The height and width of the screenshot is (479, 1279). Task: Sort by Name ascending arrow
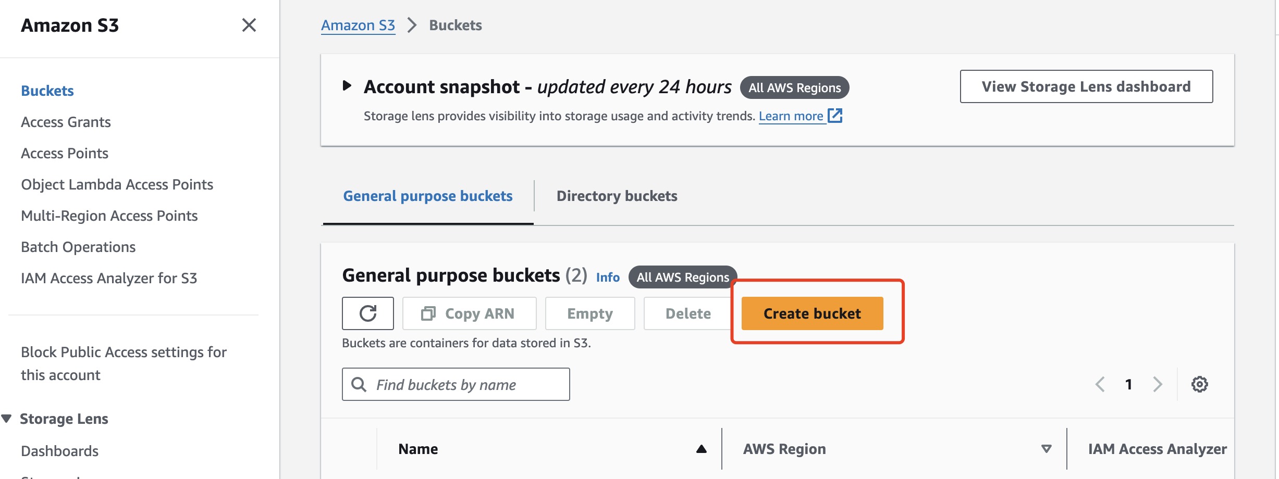point(702,449)
